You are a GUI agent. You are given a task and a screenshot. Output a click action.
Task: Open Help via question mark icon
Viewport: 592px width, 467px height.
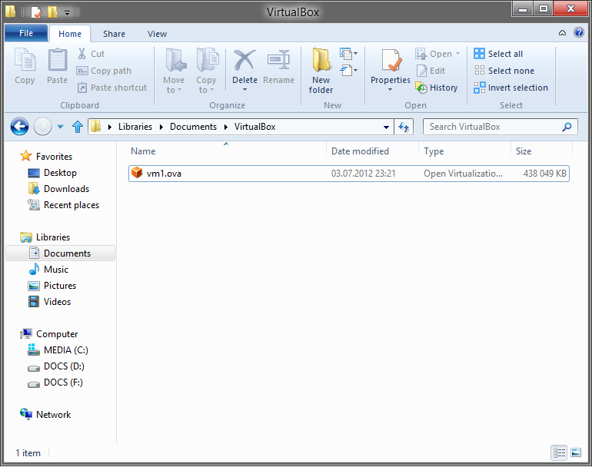click(579, 32)
